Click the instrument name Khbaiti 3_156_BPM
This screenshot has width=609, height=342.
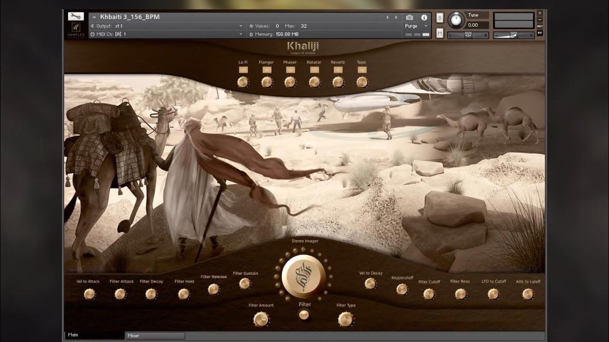[x=129, y=17]
